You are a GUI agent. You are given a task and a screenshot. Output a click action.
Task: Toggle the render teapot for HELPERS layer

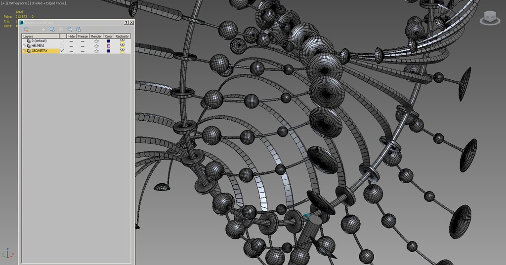pos(96,46)
